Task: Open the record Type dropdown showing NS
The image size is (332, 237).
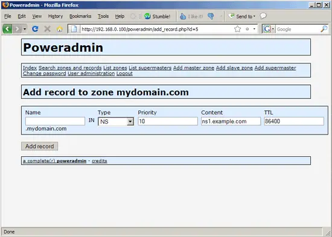Action: pos(116,121)
